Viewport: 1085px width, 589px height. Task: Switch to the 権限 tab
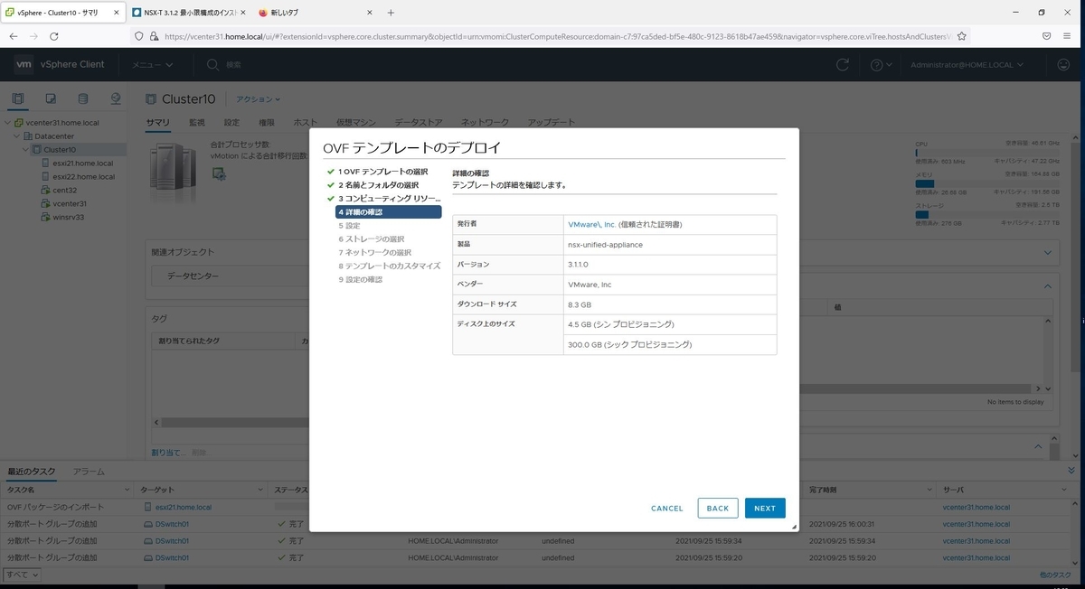267,123
